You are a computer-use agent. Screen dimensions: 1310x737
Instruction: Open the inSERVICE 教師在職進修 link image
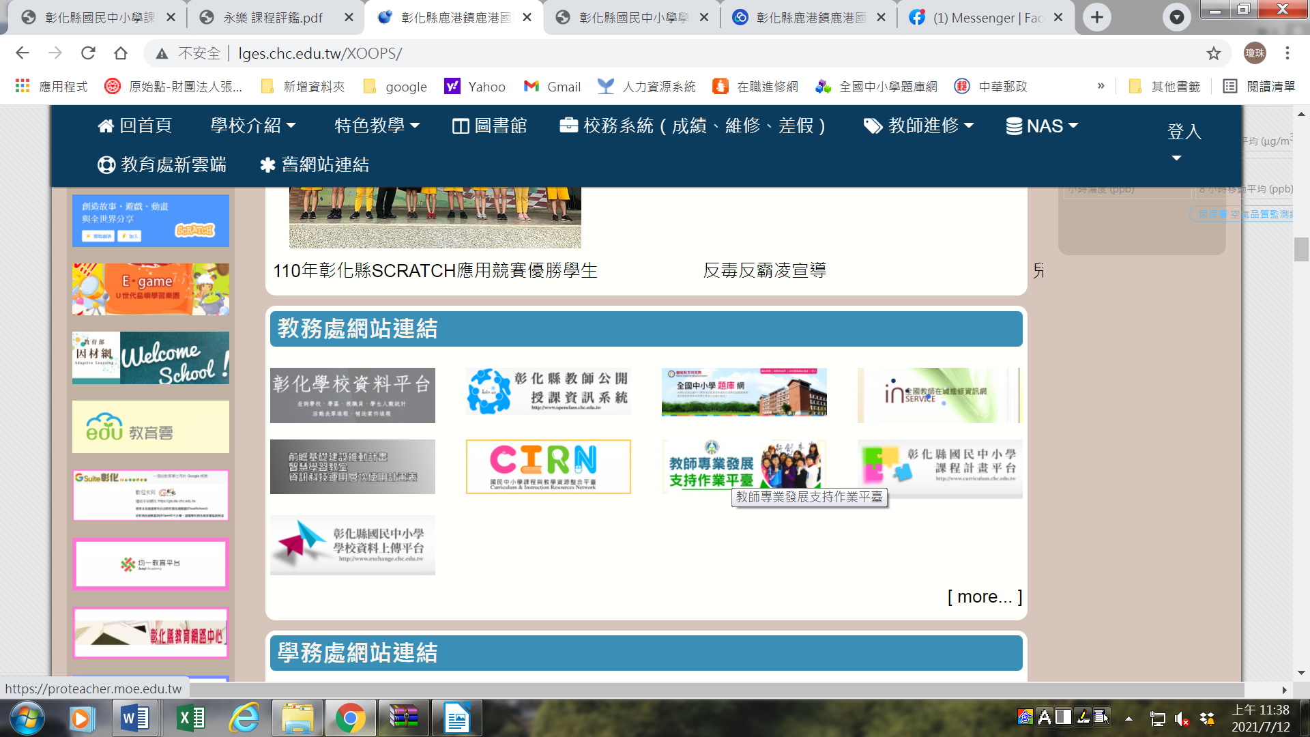click(939, 395)
